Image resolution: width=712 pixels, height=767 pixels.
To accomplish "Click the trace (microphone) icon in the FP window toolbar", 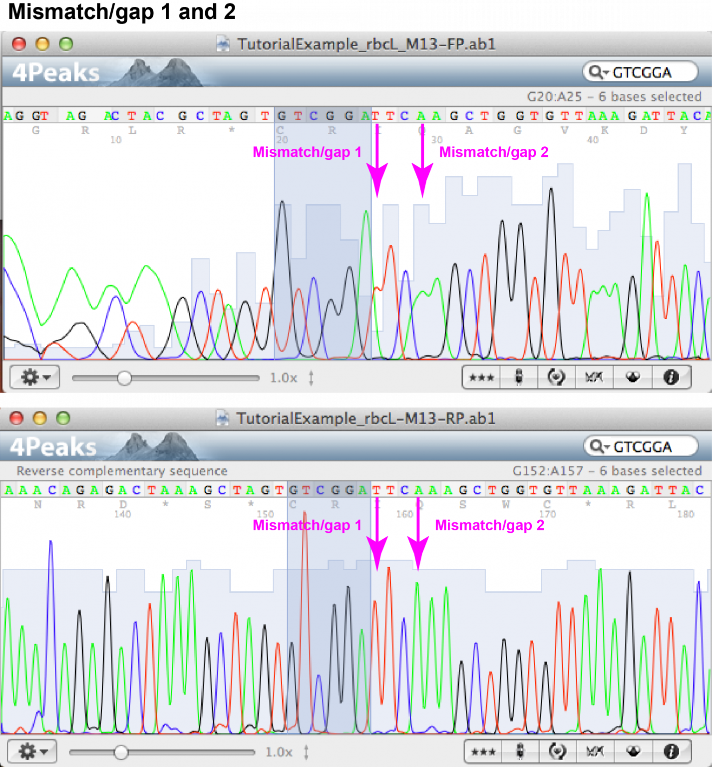I will click(519, 378).
